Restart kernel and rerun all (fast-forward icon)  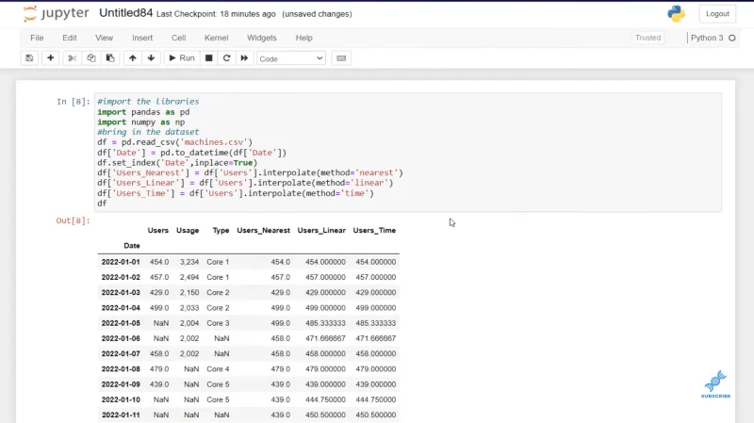(x=244, y=58)
